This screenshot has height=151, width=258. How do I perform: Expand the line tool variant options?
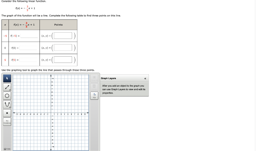click(10, 89)
